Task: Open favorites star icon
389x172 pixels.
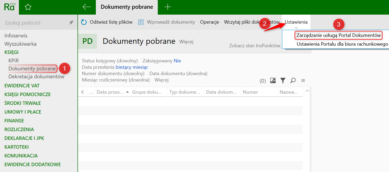Action: coord(28,7)
